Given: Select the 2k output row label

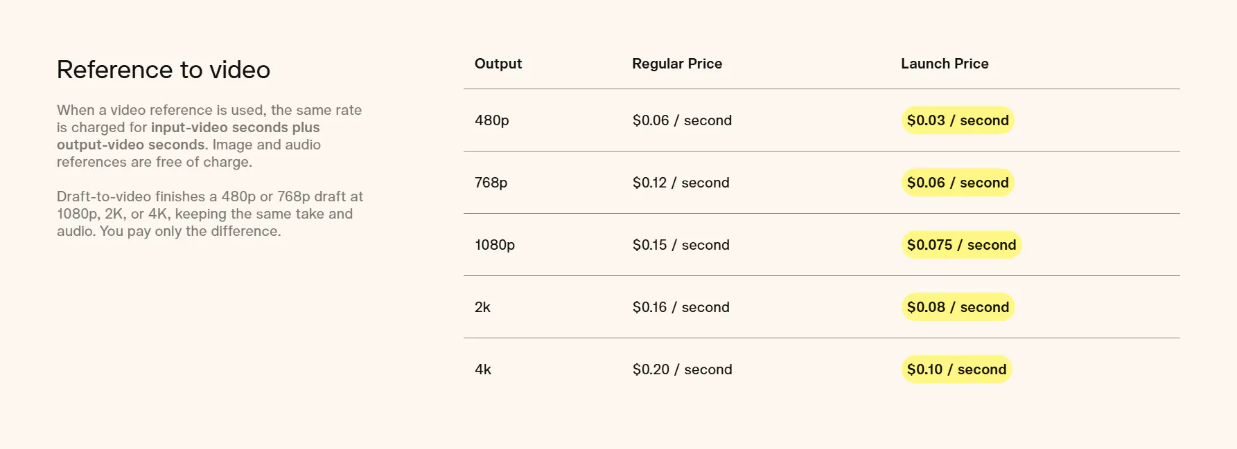Looking at the screenshot, I should (482, 307).
